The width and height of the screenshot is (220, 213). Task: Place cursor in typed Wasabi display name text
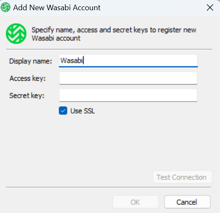point(72,60)
